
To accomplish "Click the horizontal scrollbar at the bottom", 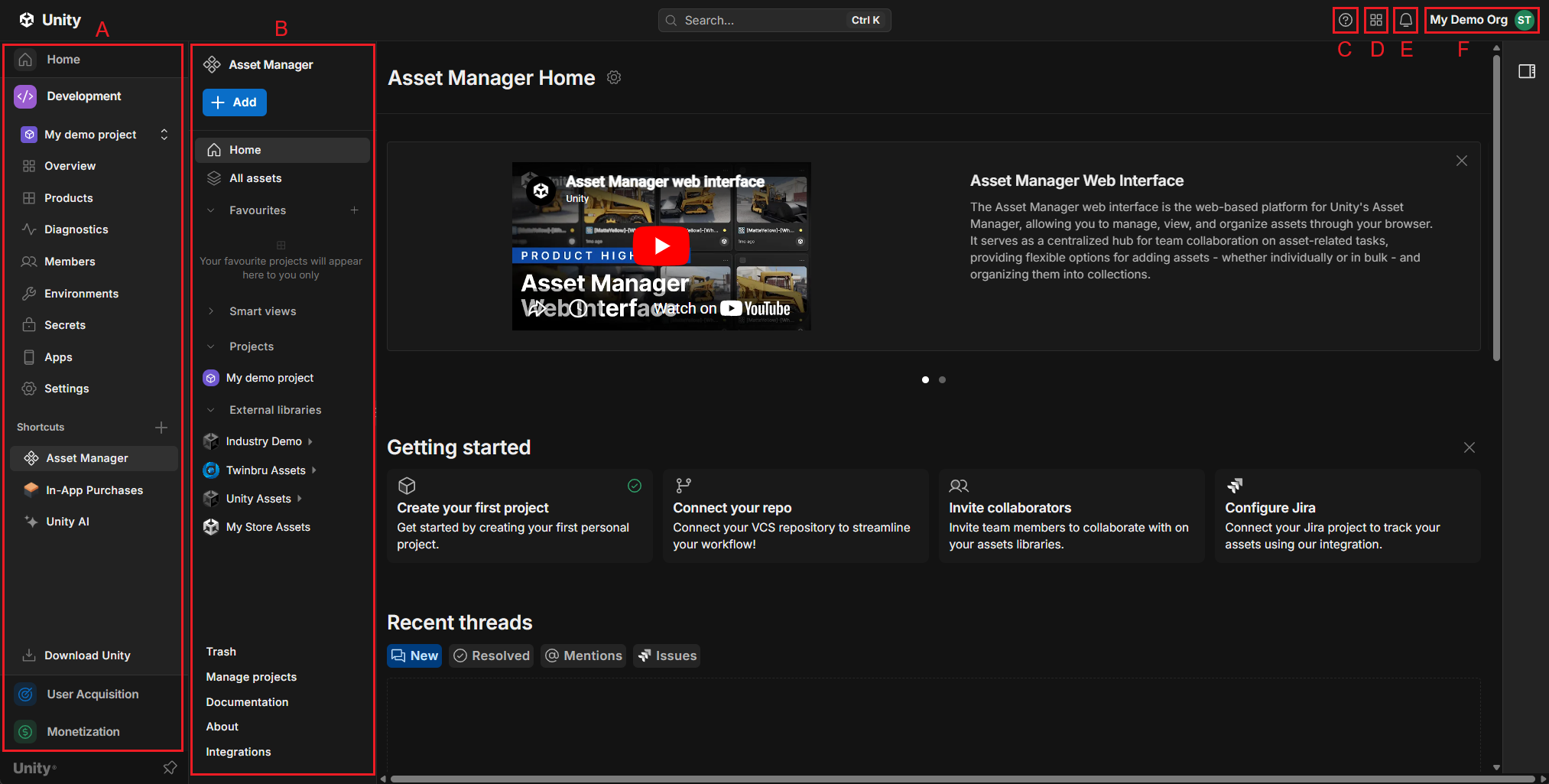I will click(x=962, y=779).
